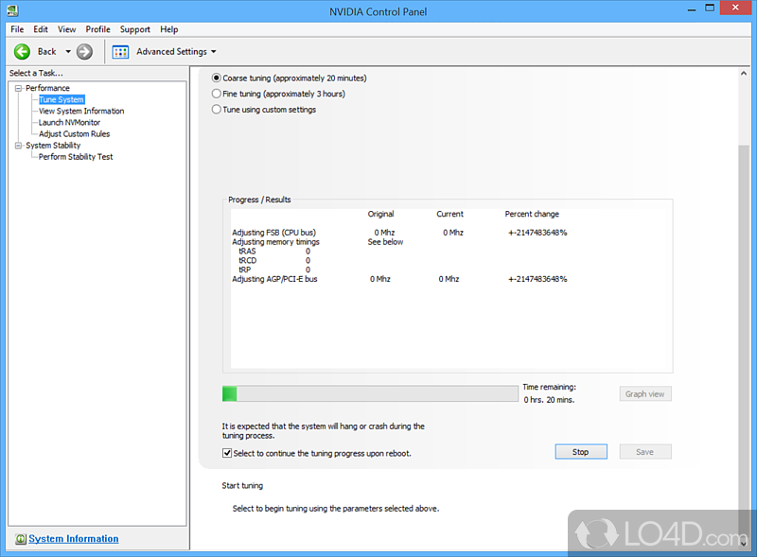This screenshot has height=557, width=757.
Task: Close the NVIDIA Control Panel window
Action: click(x=736, y=8)
